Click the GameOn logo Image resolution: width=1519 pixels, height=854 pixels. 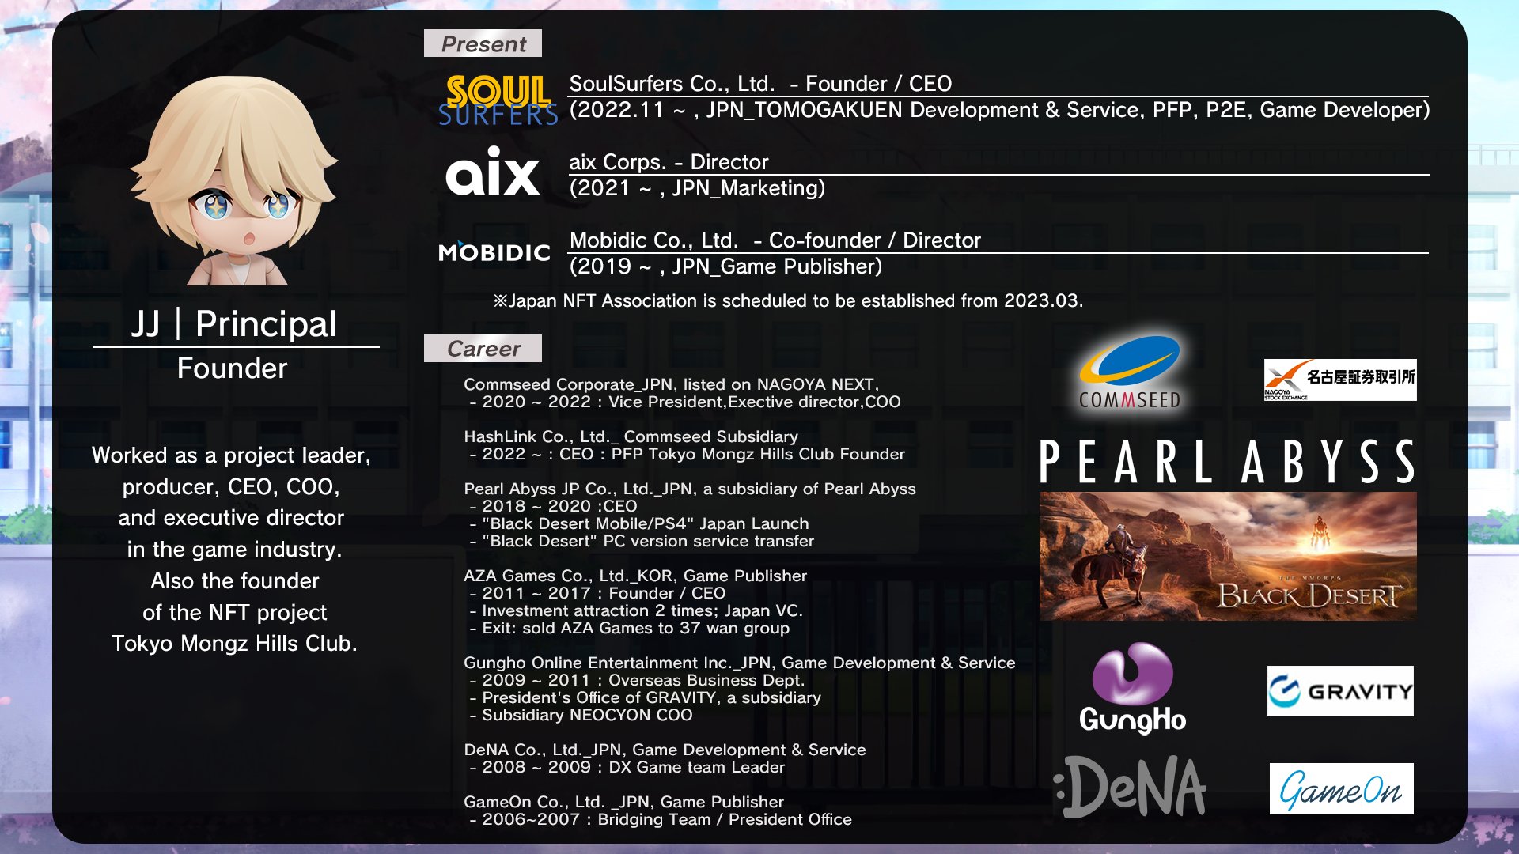(1341, 788)
